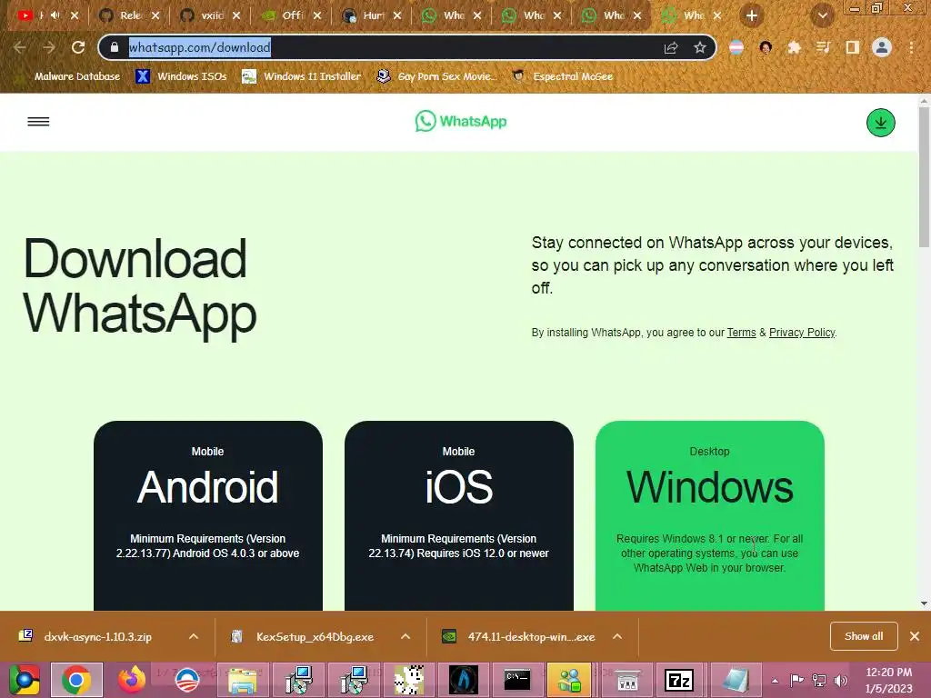
Task: Share this page using share icon
Action: [x=671, y=47]
